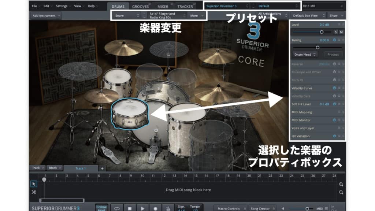Open the Slingerland Radio King snare selector
The image size is (375, 211).
click(167, 15)
